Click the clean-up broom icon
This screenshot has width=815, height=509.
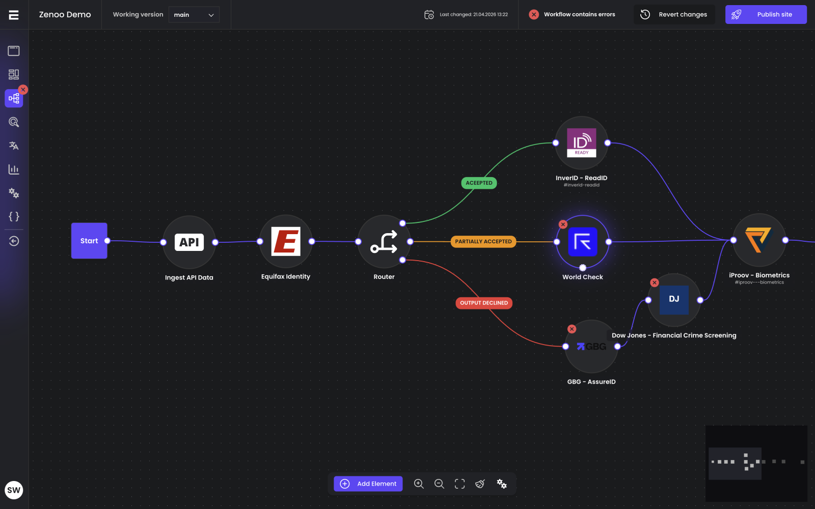(x=480, y=484)
